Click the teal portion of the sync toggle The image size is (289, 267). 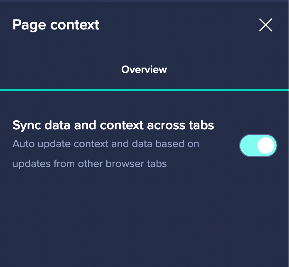(248, 146)
